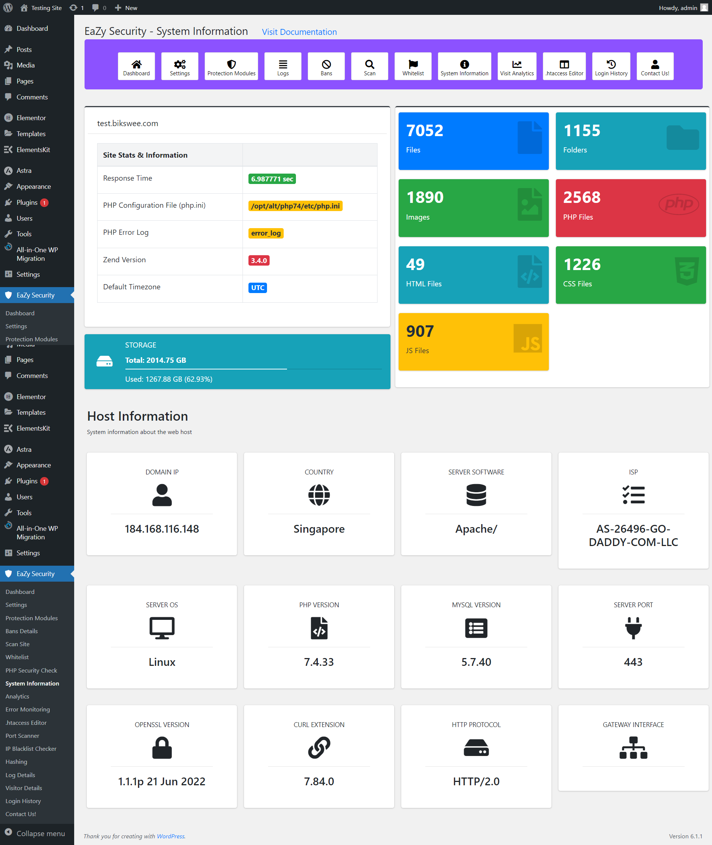
Task: Click the /opt/alt/php74/etc/php.ini path badge
Action: point(296,206)
